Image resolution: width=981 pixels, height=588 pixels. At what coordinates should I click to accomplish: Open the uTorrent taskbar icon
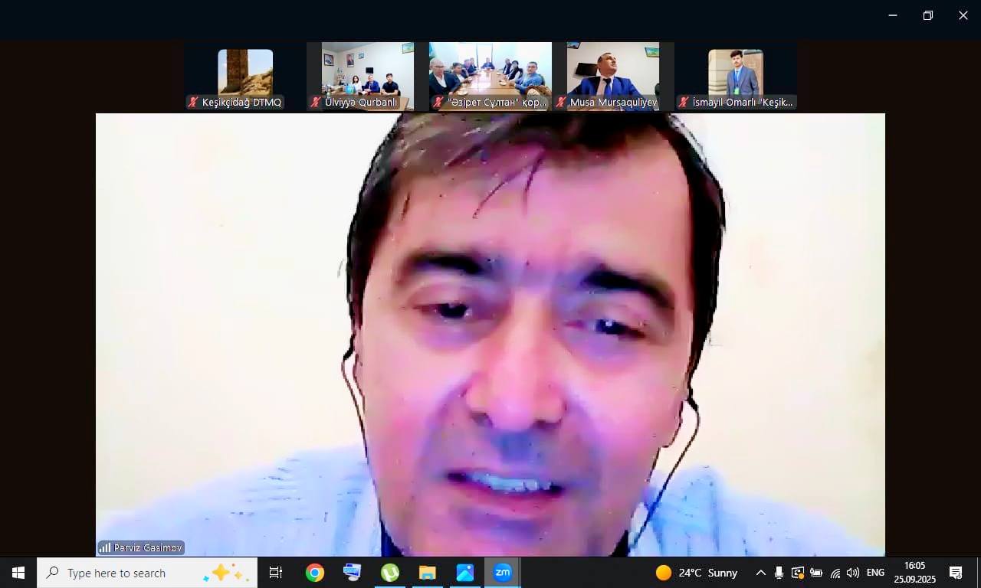pyautogui.click(x=390, y=573)
